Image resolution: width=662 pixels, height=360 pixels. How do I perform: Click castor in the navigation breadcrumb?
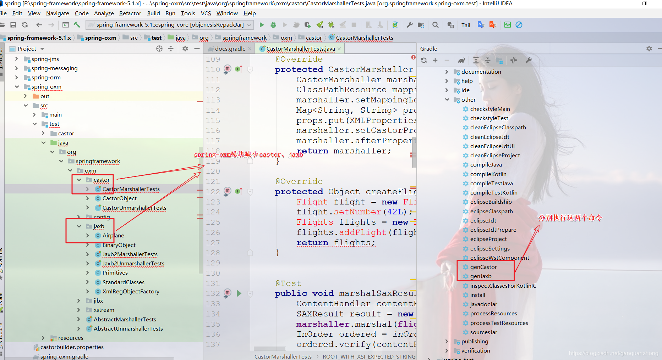[x=314, y=38]
